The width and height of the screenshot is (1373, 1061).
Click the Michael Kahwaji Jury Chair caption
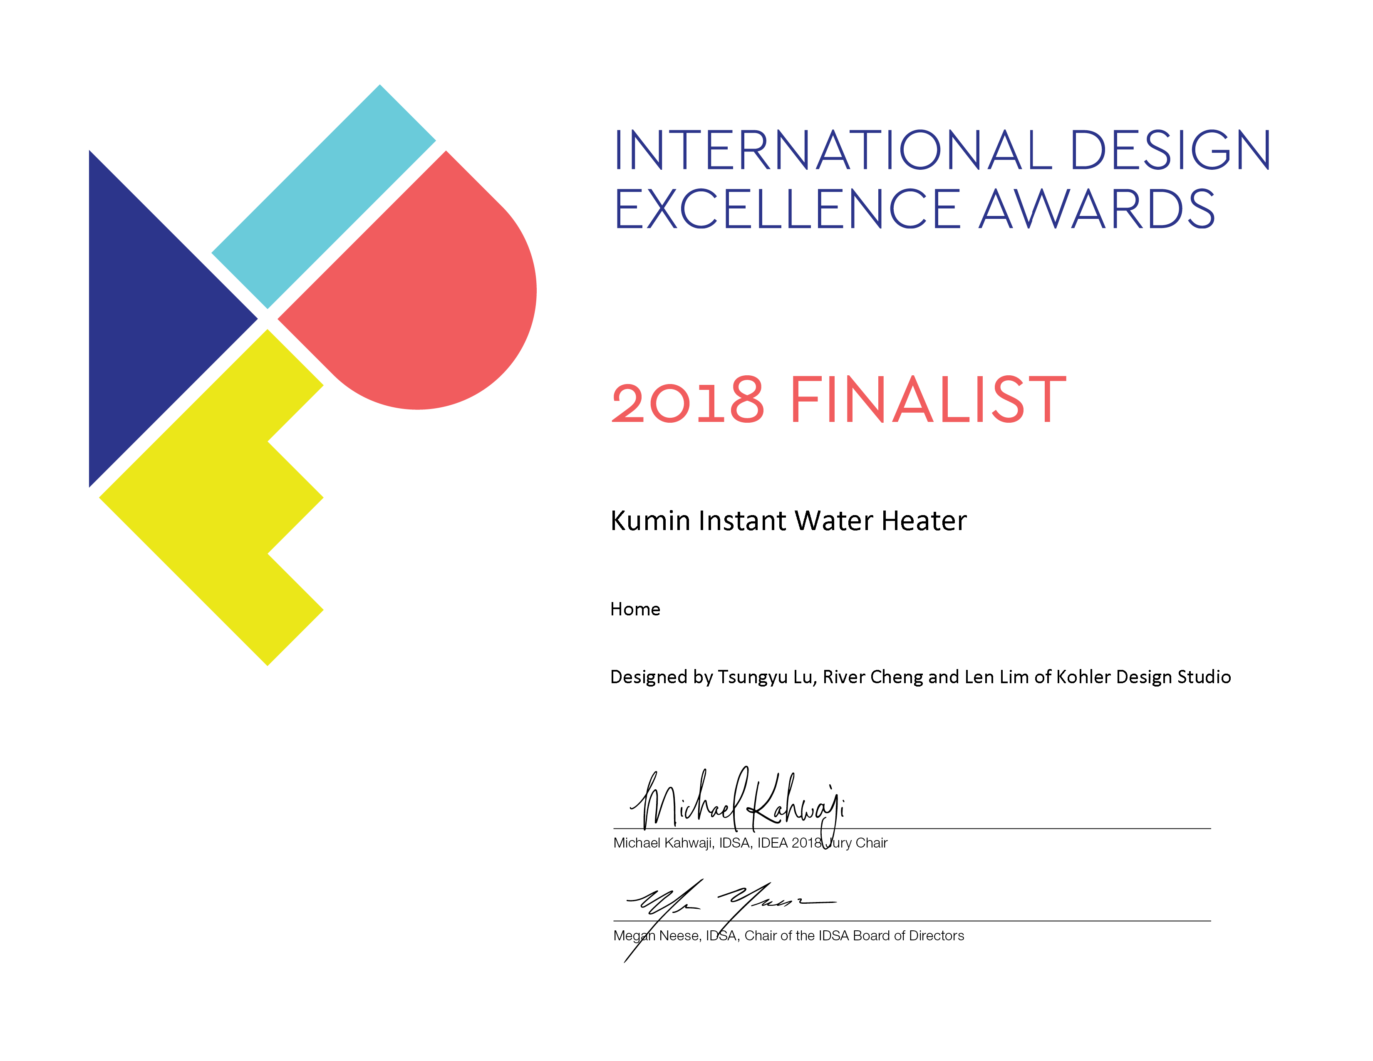coord(750,843)
